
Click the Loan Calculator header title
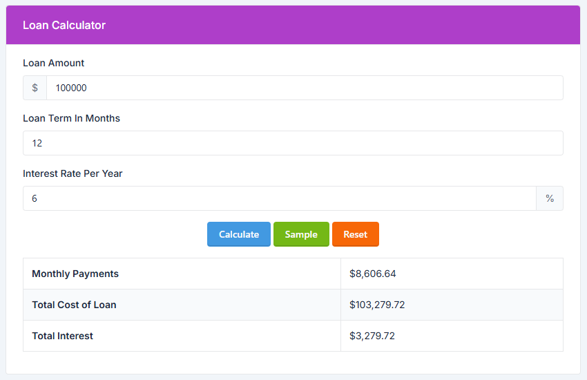click(64, 25)
